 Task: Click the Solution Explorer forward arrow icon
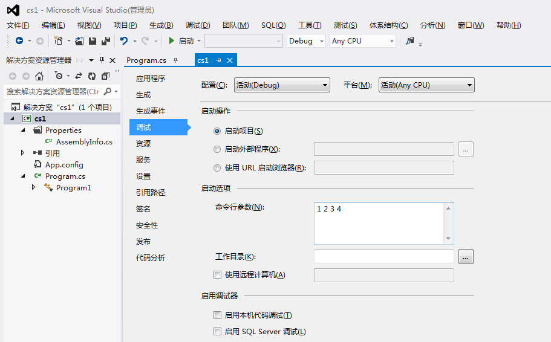pyautogui.click(x=26, y=76)
